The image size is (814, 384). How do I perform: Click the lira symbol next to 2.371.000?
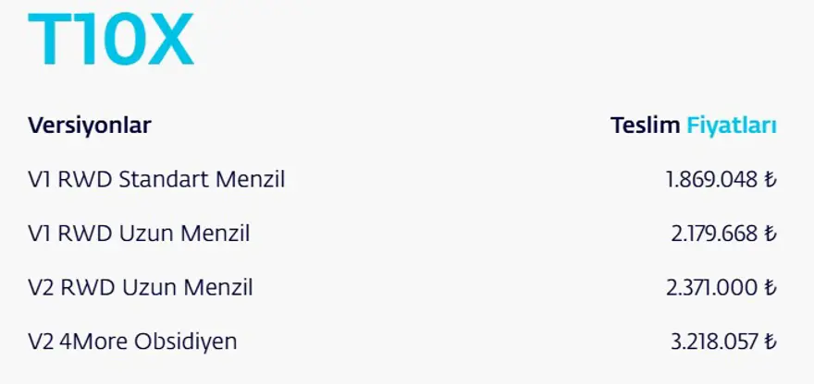[770, 288]
